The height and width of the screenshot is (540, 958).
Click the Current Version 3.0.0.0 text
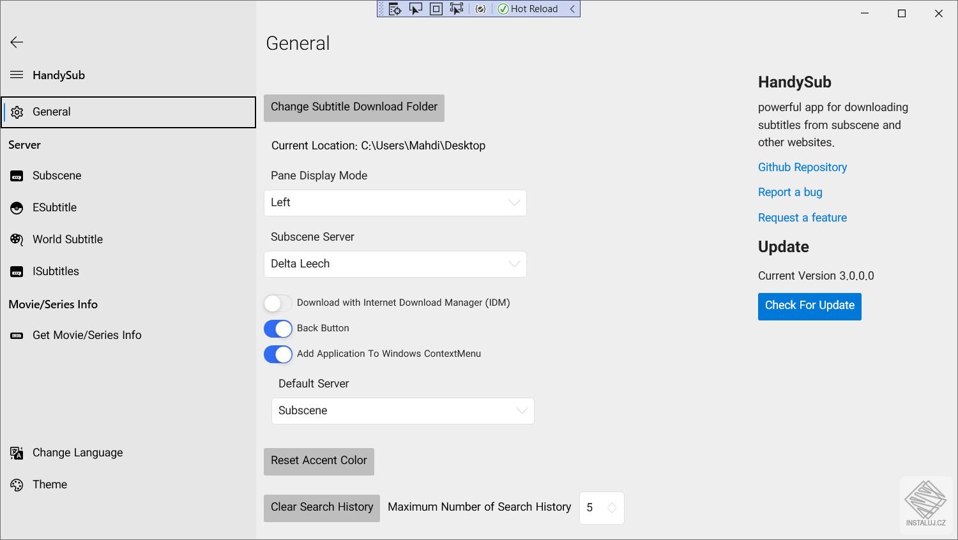816,276
